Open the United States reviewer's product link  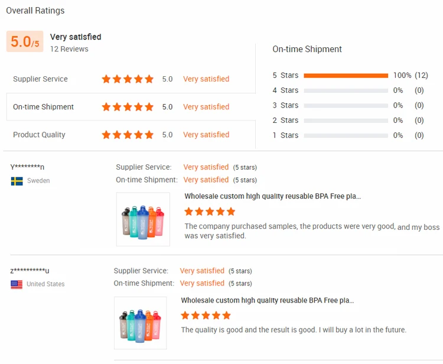268,300
